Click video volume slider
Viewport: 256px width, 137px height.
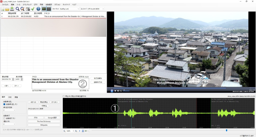point(127,91)
